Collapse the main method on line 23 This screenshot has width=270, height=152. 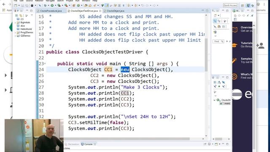pyautogui.click(x=45, y=64)
